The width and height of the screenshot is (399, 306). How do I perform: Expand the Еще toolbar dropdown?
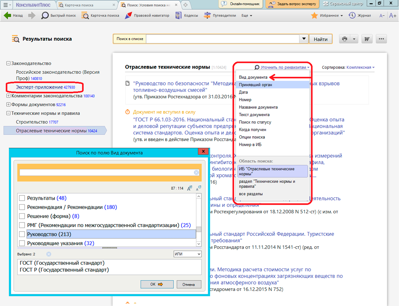[247, 16]
